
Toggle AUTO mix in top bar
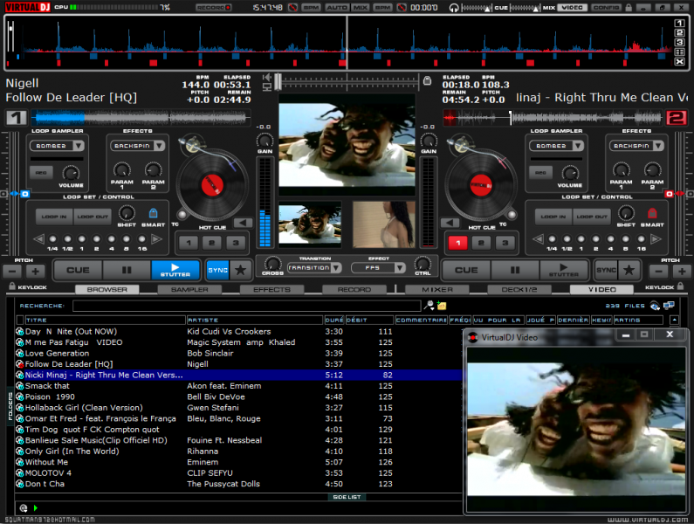click(337, 8)
